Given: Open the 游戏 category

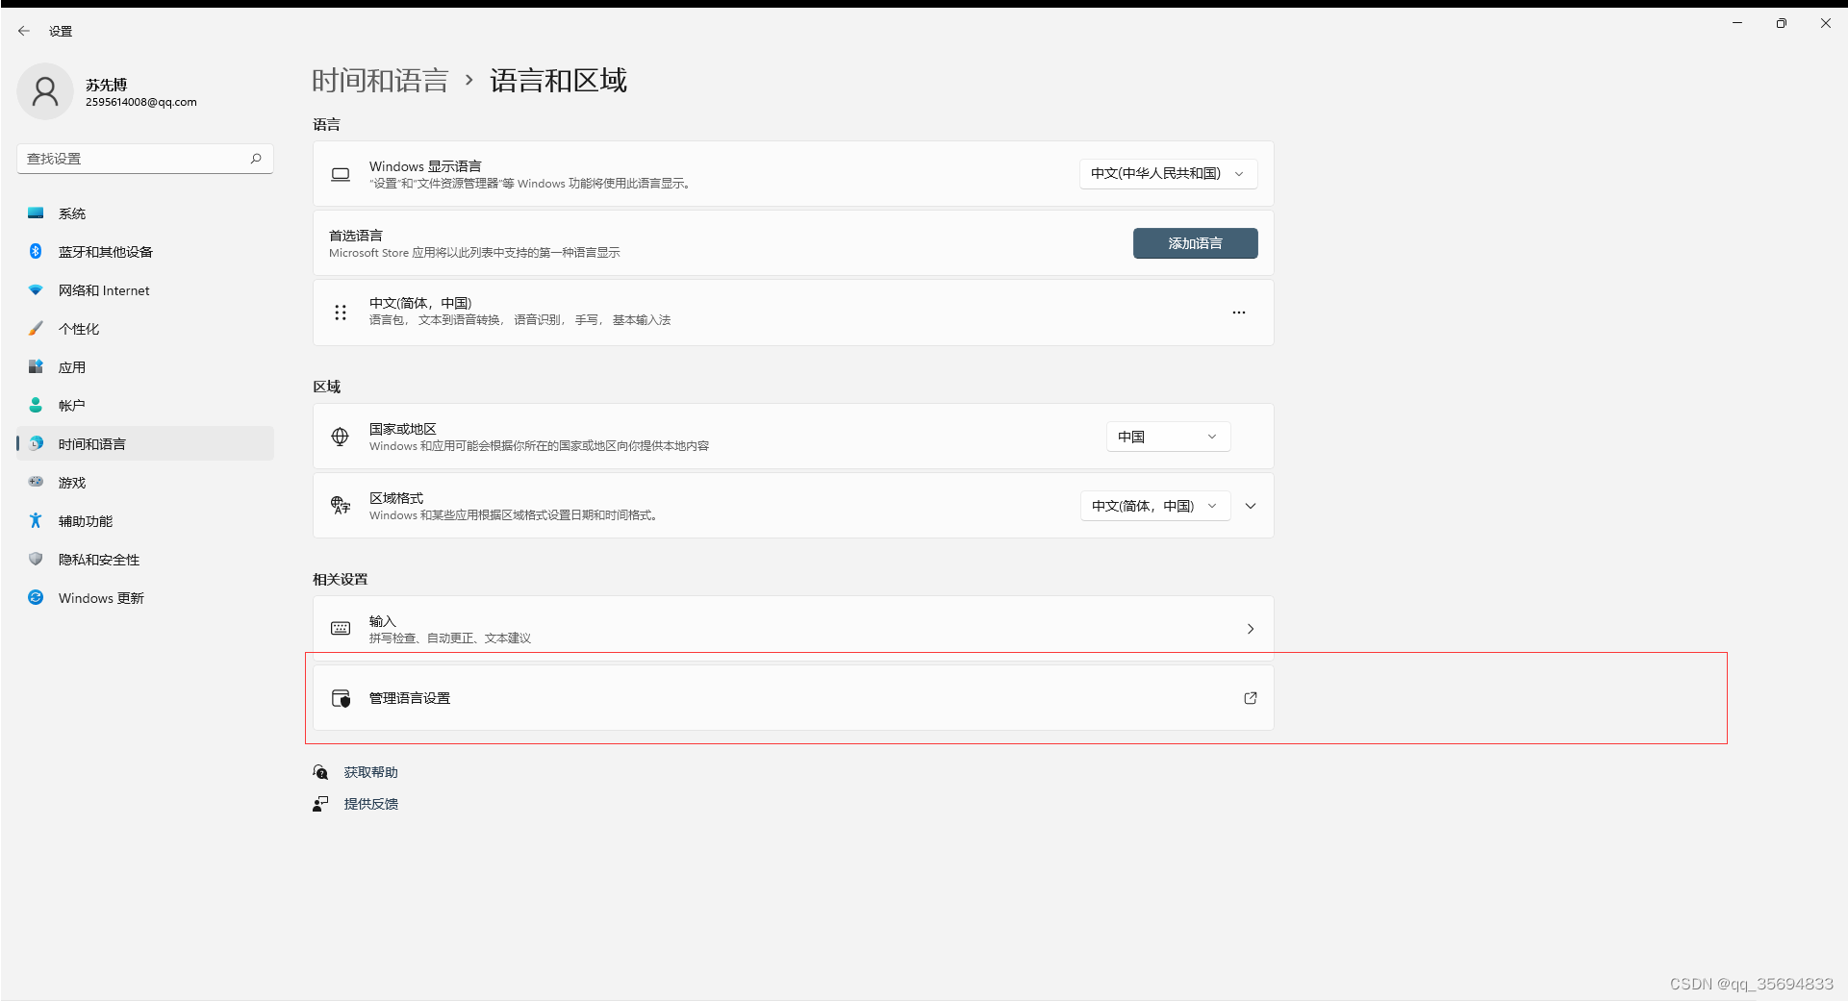Looking at the screenshot, I should [145, 483].
